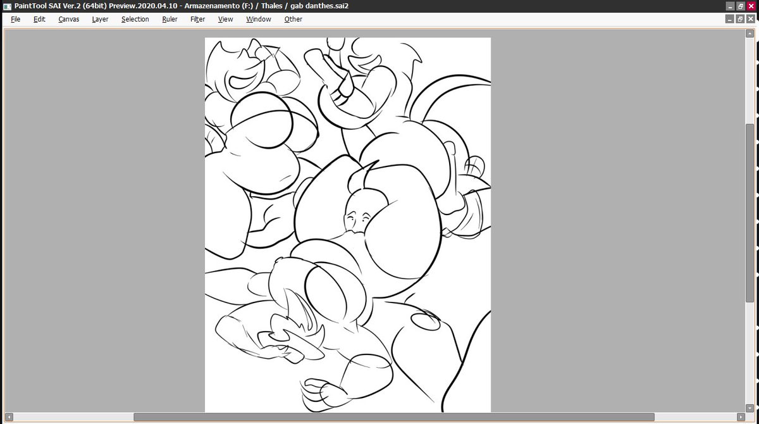Open the Other menu
759x424 pixels.
pyautogui.click(x=293, y=19)
